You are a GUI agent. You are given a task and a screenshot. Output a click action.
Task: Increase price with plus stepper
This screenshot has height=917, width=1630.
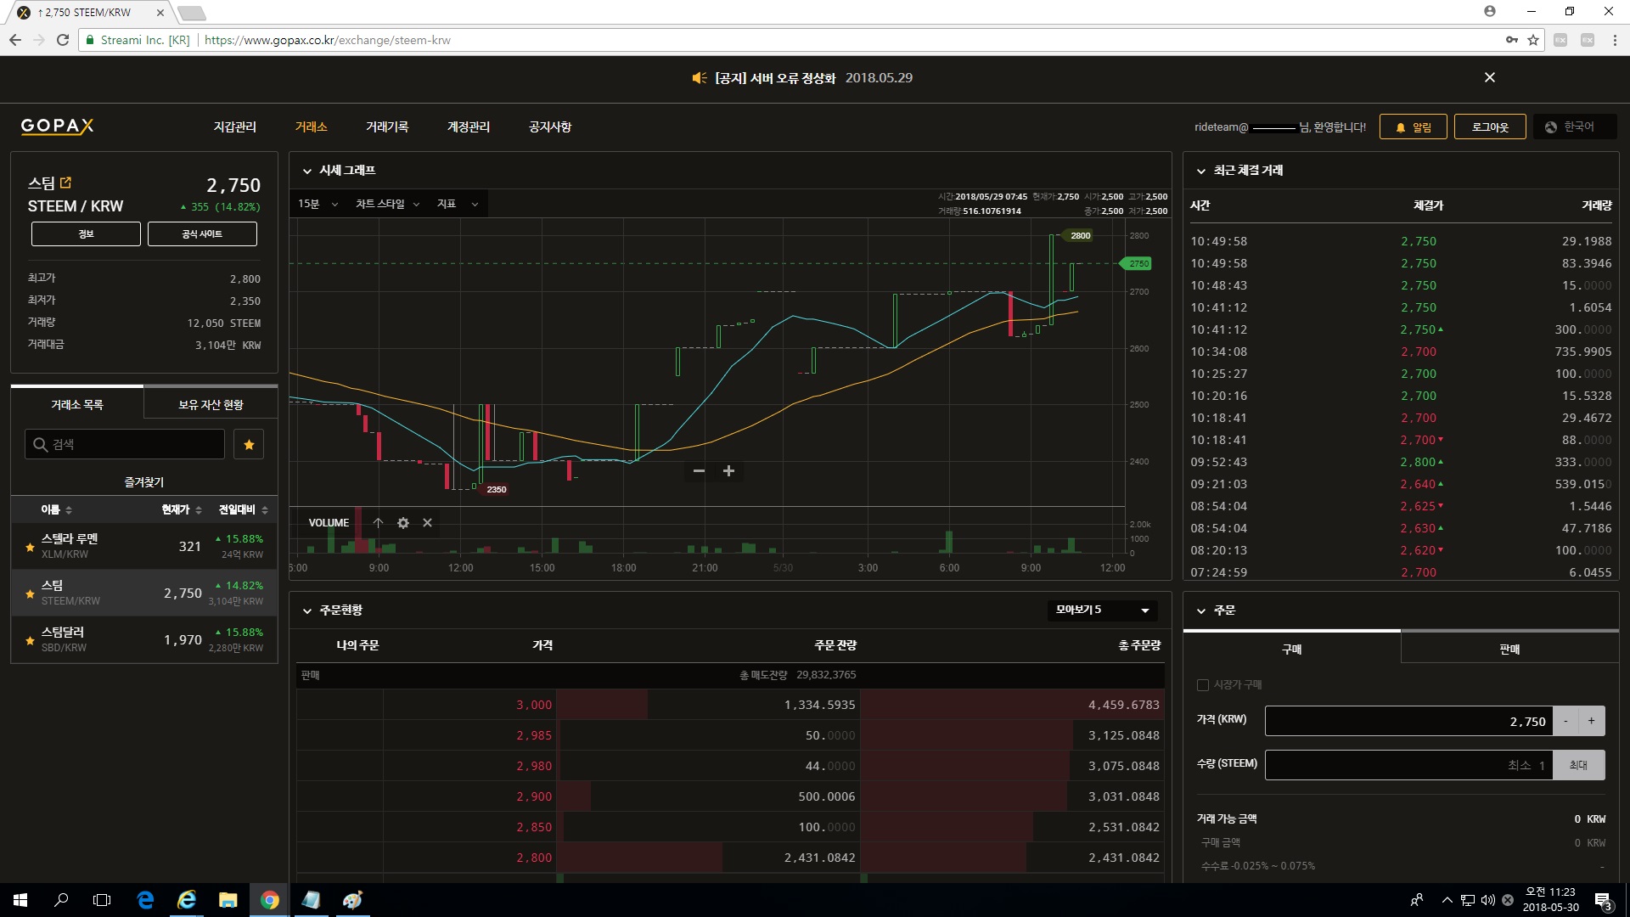[x=1591, y=721]
